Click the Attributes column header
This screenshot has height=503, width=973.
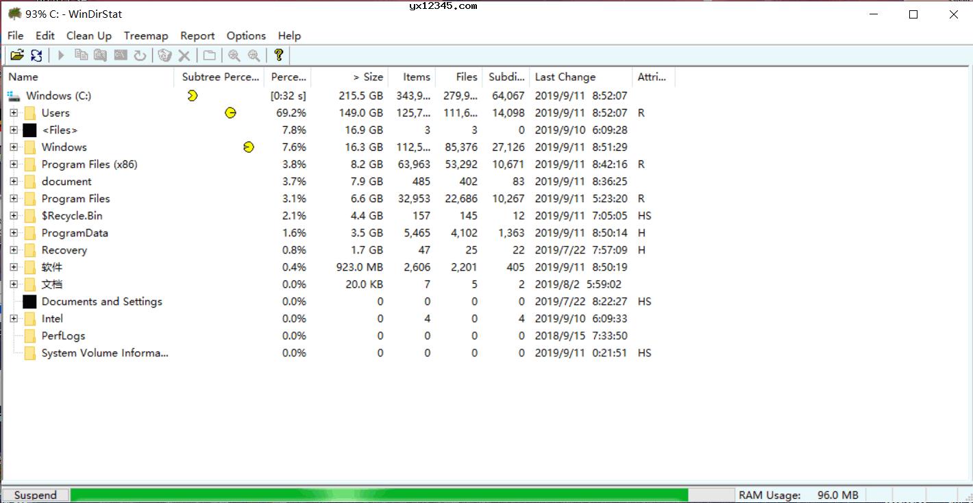tap(654, 77)
